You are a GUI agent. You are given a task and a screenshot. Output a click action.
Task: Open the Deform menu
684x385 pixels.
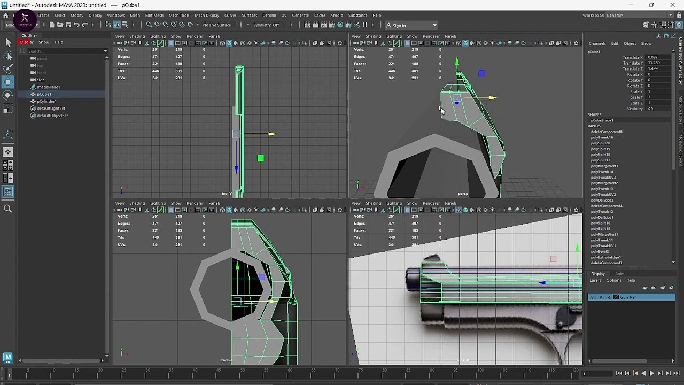269,16
